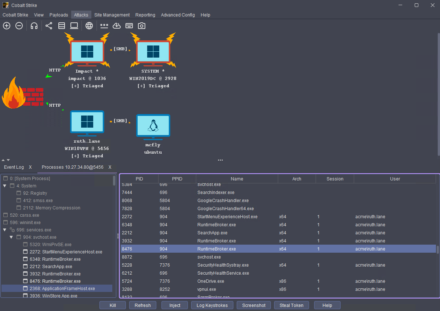Click the keyboard keystrokes icon

129,26
